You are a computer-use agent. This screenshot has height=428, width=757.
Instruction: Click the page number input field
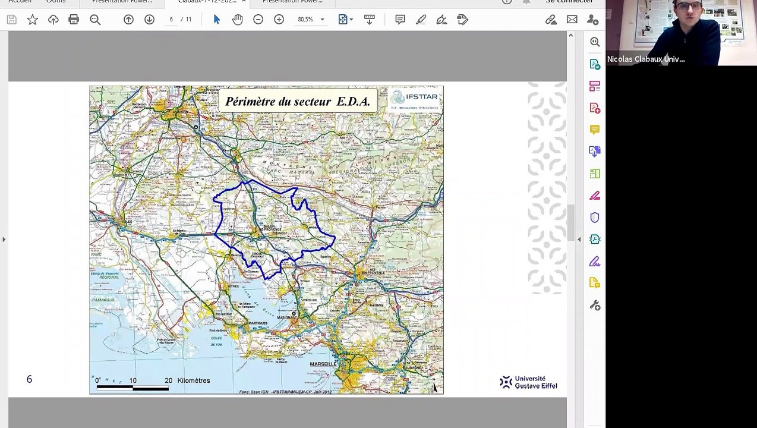(171, 20)
